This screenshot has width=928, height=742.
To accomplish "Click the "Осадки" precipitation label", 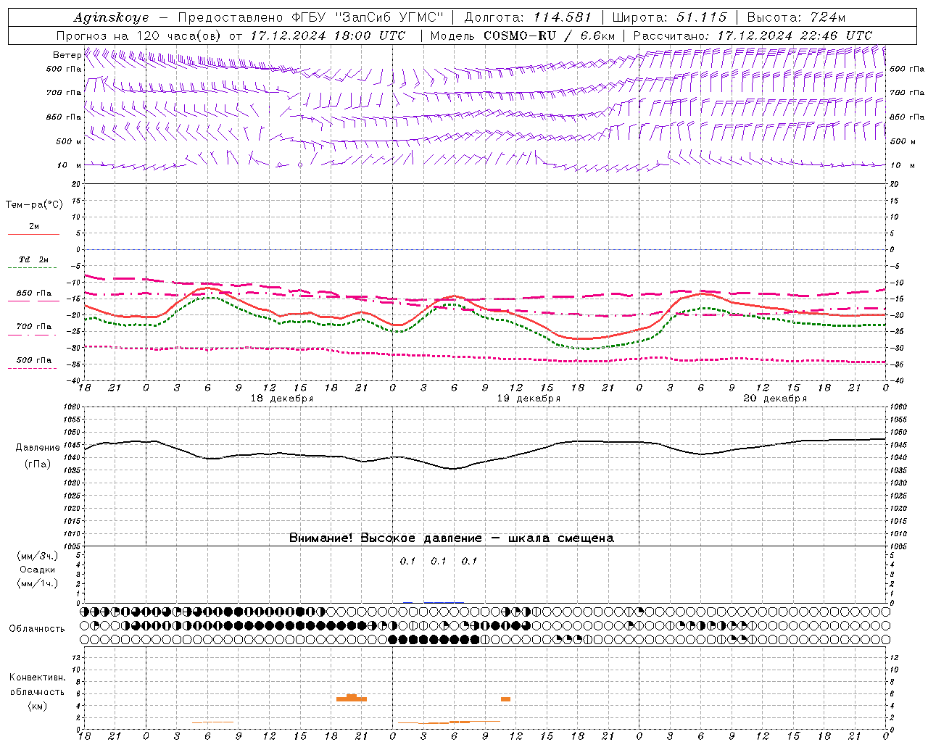I will coord(38,570).
